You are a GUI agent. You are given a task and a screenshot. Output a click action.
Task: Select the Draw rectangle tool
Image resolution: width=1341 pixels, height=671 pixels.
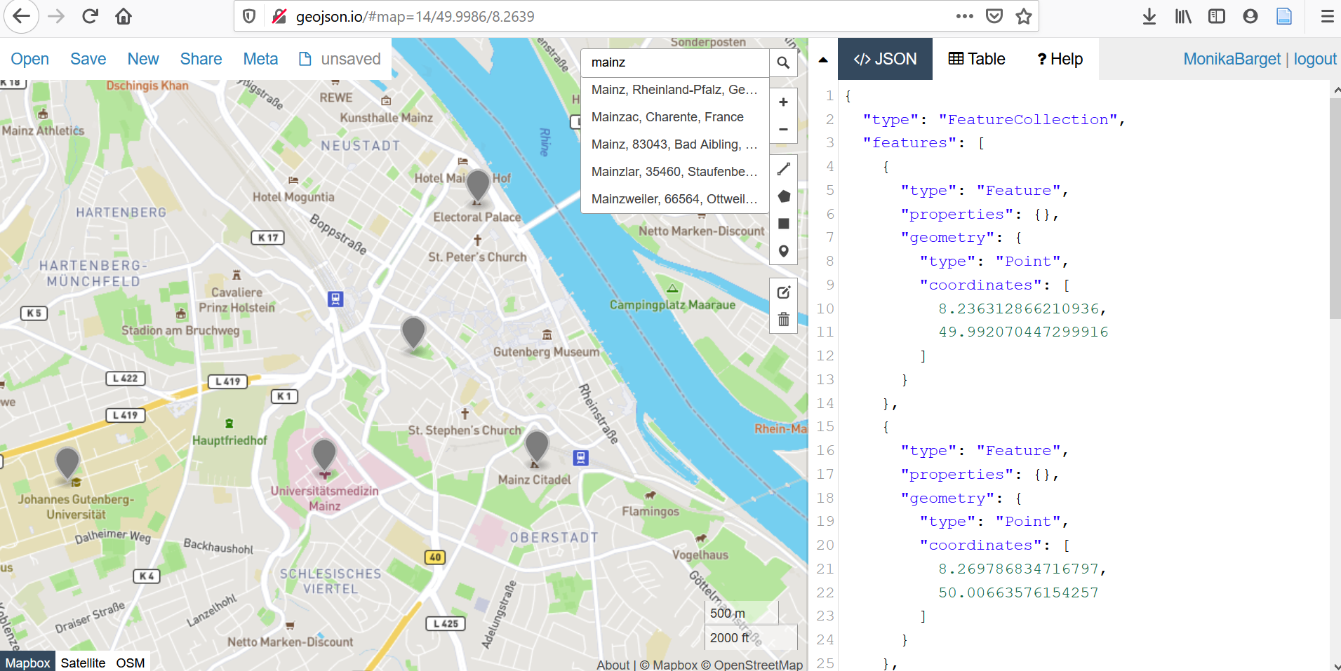[784, 224]
